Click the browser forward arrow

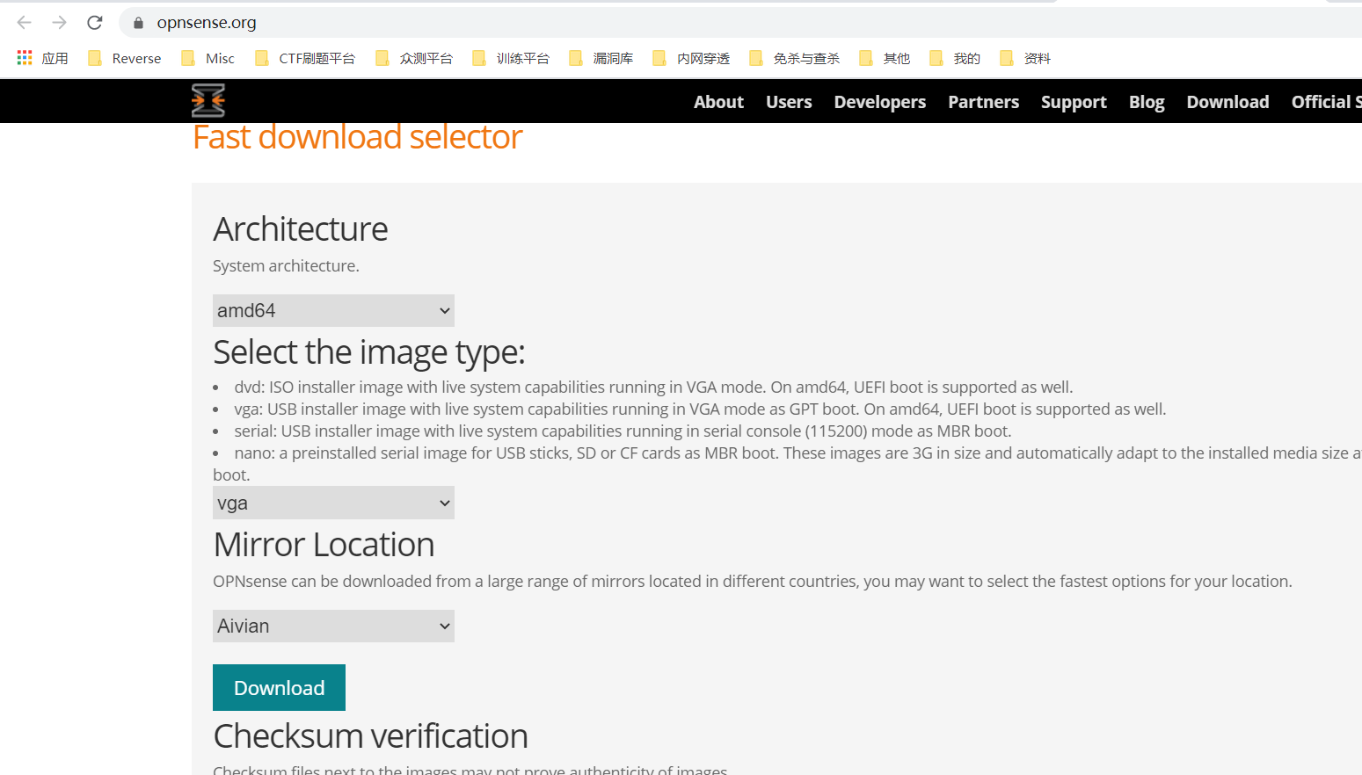click(60, 23)
